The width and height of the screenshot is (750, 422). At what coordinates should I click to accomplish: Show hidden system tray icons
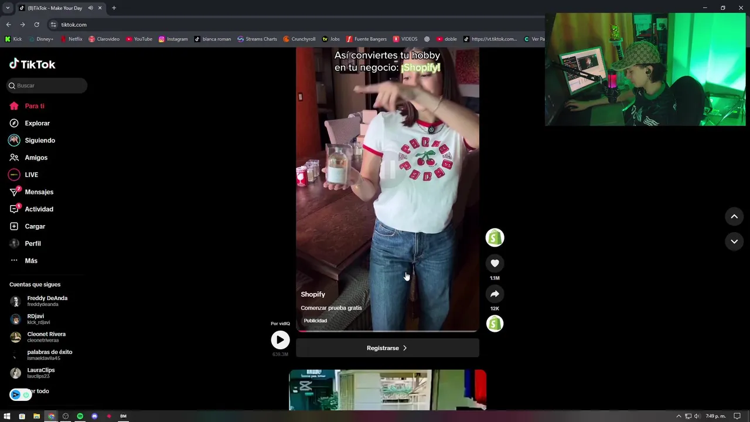(679, 416)
